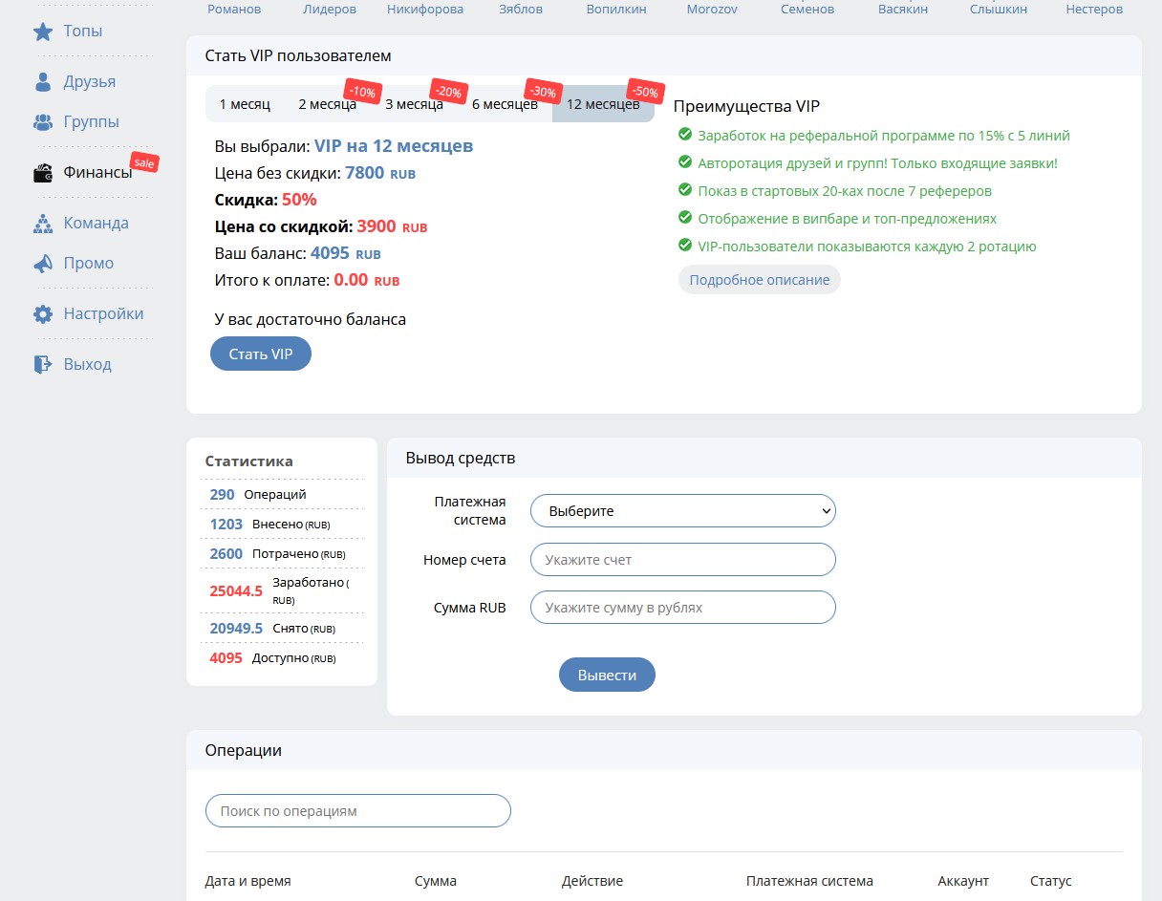Click the Действие column header
This screenshot has width=1162, height=901.
tap(592, 881)
